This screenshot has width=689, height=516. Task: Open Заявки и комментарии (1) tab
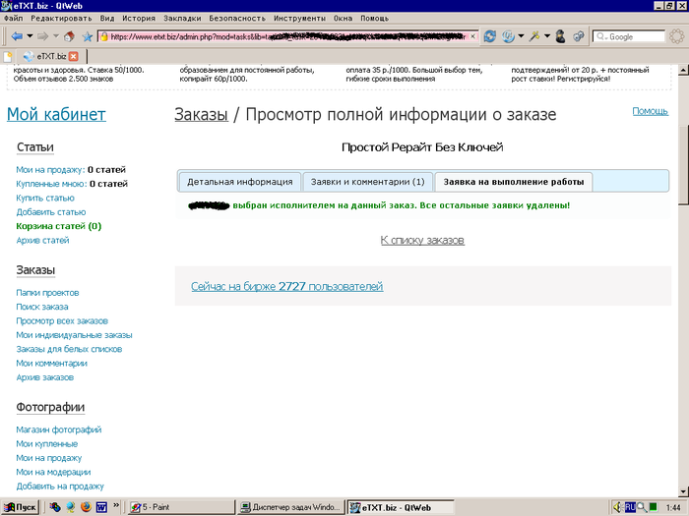(x=367, y=182)
